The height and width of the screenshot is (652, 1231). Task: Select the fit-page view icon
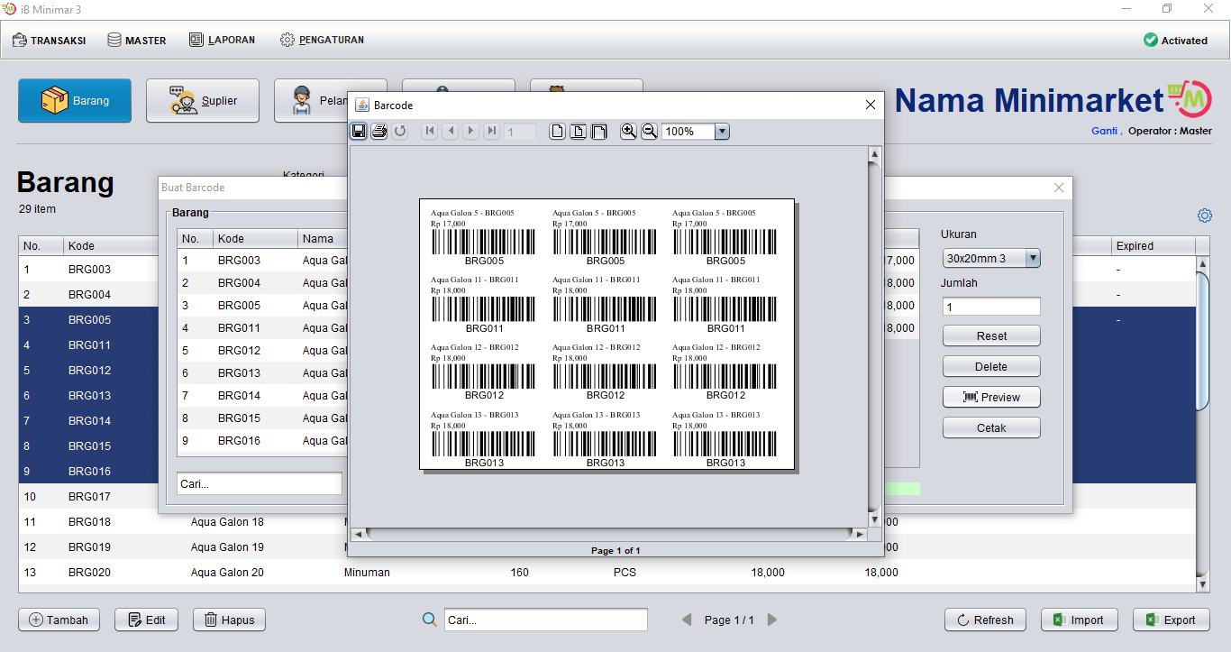tap(578, 131)
